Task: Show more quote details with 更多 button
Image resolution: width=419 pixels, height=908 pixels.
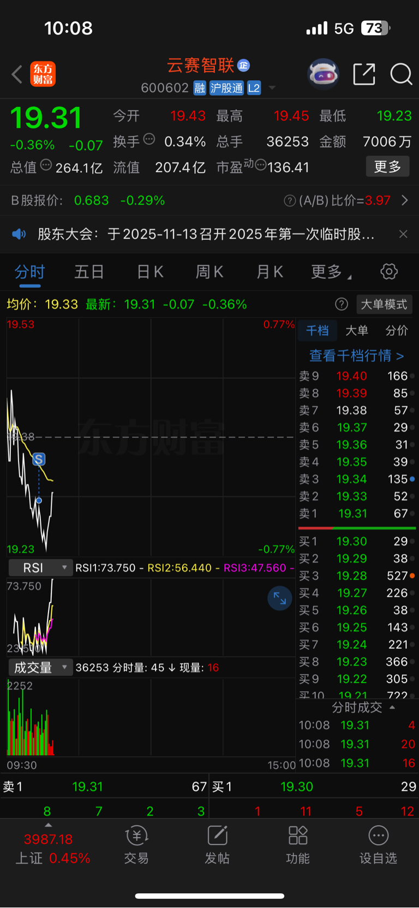Action: click(387, 167)
